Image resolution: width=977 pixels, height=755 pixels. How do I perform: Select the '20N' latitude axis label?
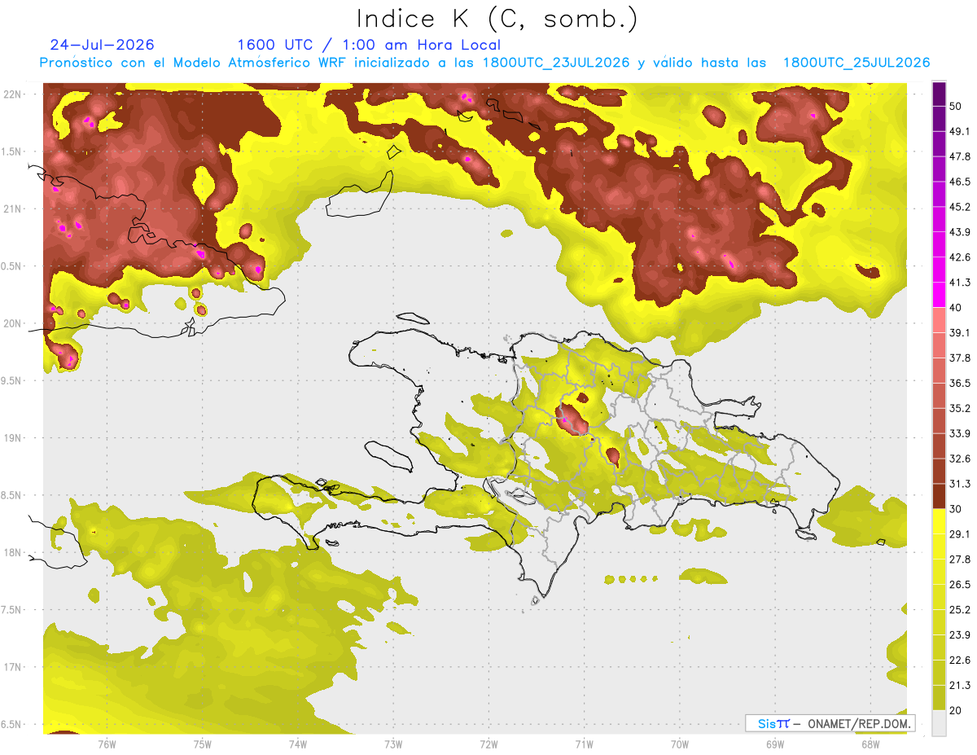pos(14,323)
